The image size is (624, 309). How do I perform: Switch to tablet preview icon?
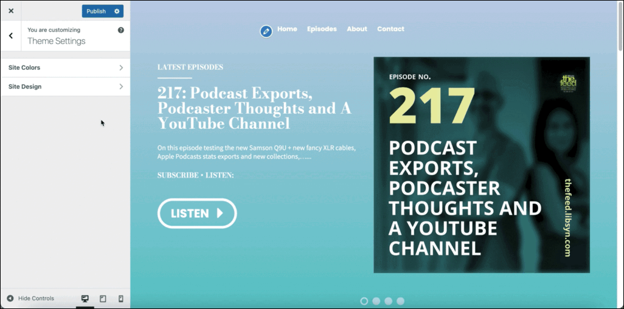(x=103, y=299)
